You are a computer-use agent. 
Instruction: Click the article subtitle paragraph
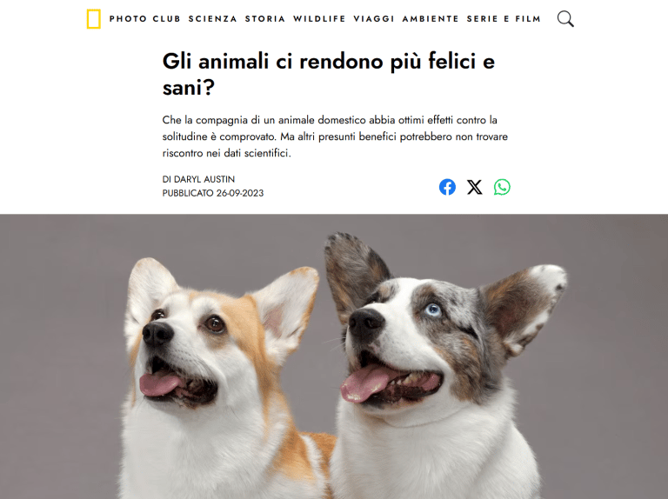click(x=335, y=136)
